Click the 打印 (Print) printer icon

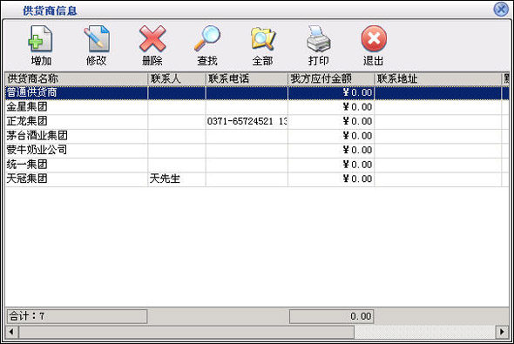pyautogui.click(x=318, y=39)
